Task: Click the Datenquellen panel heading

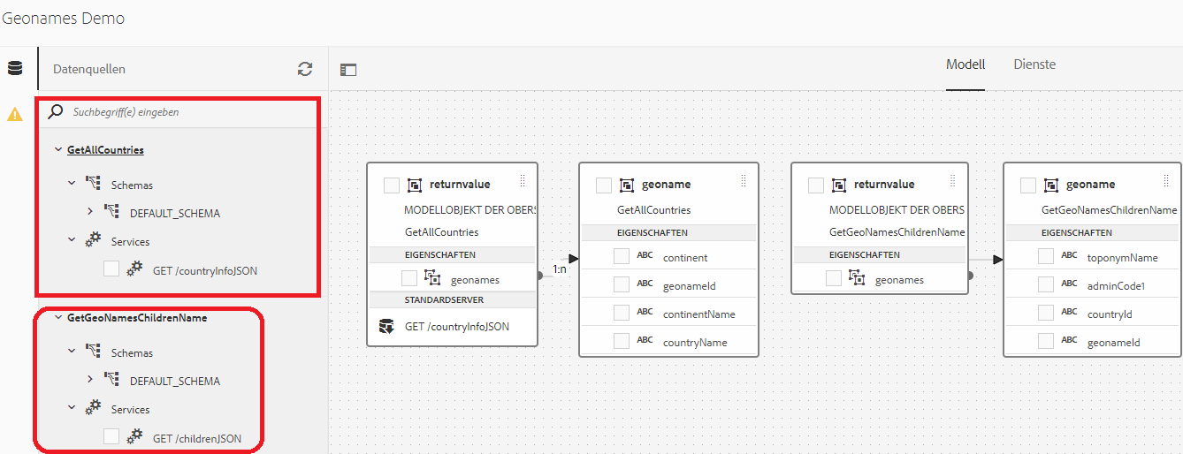Action: pyautogui.click(x=89, y=69)
